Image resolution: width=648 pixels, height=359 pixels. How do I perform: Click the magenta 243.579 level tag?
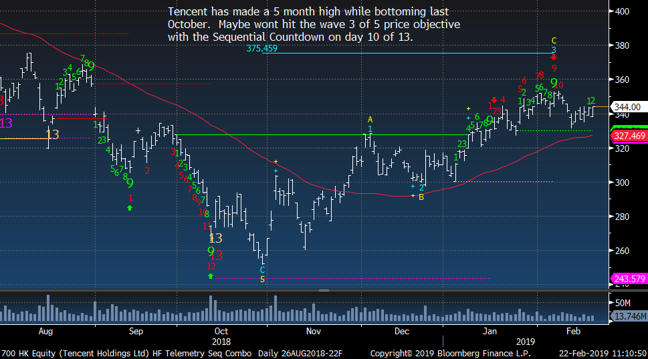[629, 279]
